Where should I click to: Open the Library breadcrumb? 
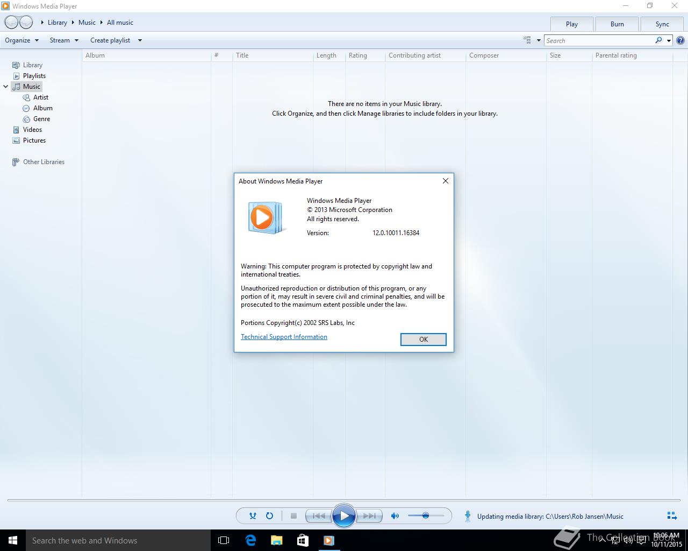click(x=58, y=23)
